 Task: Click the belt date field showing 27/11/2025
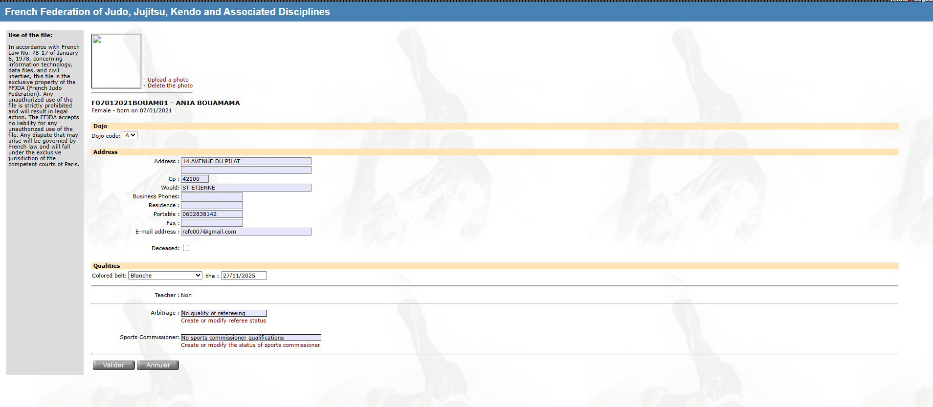click(x=244, y=276)
